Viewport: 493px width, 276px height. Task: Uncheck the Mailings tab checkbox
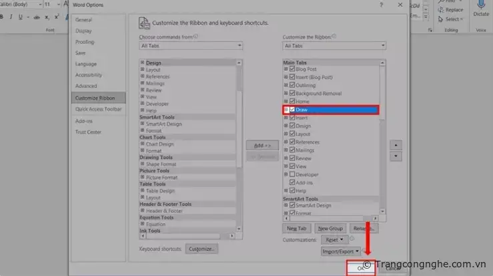292,150
